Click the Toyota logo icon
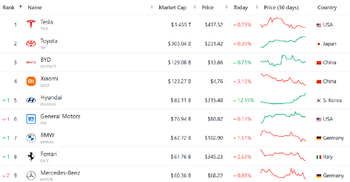 click(x=31, y=44)
